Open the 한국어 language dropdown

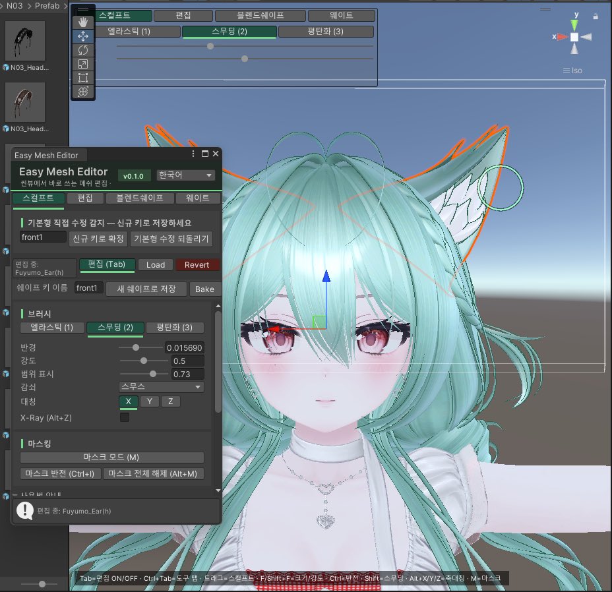[x=185, y=175]
